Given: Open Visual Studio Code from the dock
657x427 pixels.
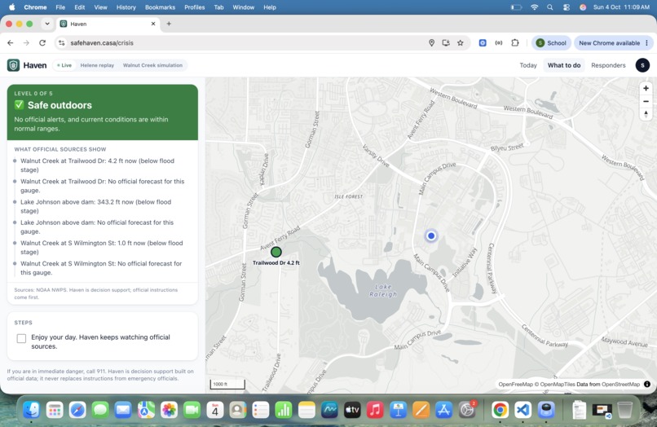Looking at the screenshot, I should tap(523, 410).
